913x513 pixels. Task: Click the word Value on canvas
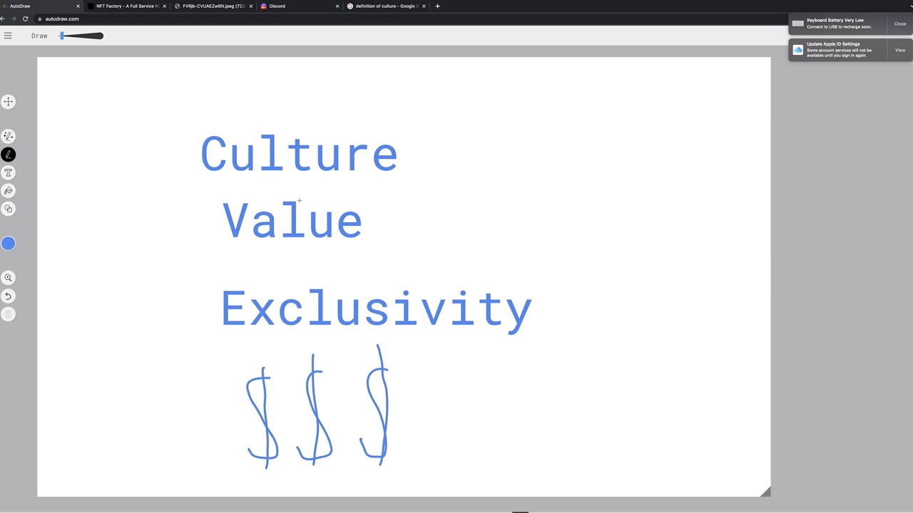click(x=292, y=220)
